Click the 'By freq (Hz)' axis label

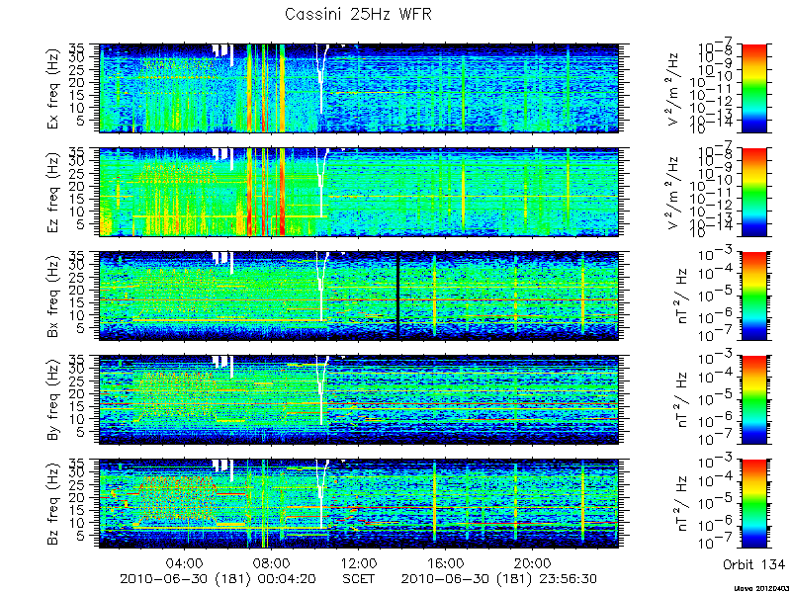54,400
